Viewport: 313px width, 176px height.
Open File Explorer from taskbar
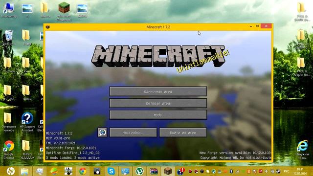click(24, 171)
